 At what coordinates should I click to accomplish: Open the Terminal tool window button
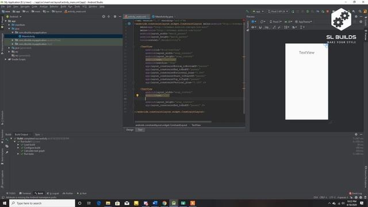point(25,193)
